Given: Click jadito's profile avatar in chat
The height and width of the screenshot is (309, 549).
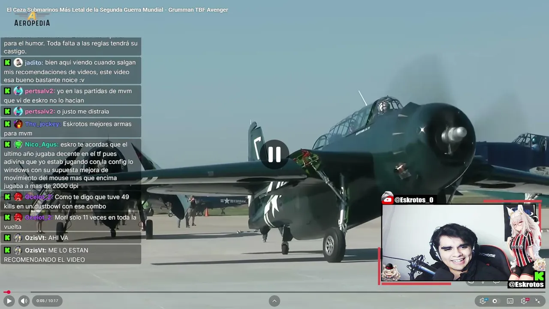Looking at the screenshot, I should pos(18,62).
